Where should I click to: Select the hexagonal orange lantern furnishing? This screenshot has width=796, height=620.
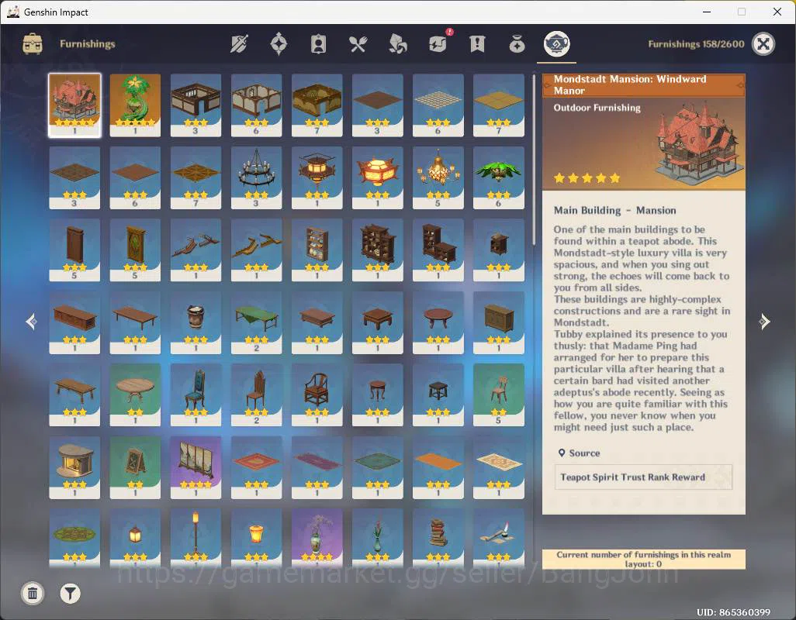tap(377, 177)
